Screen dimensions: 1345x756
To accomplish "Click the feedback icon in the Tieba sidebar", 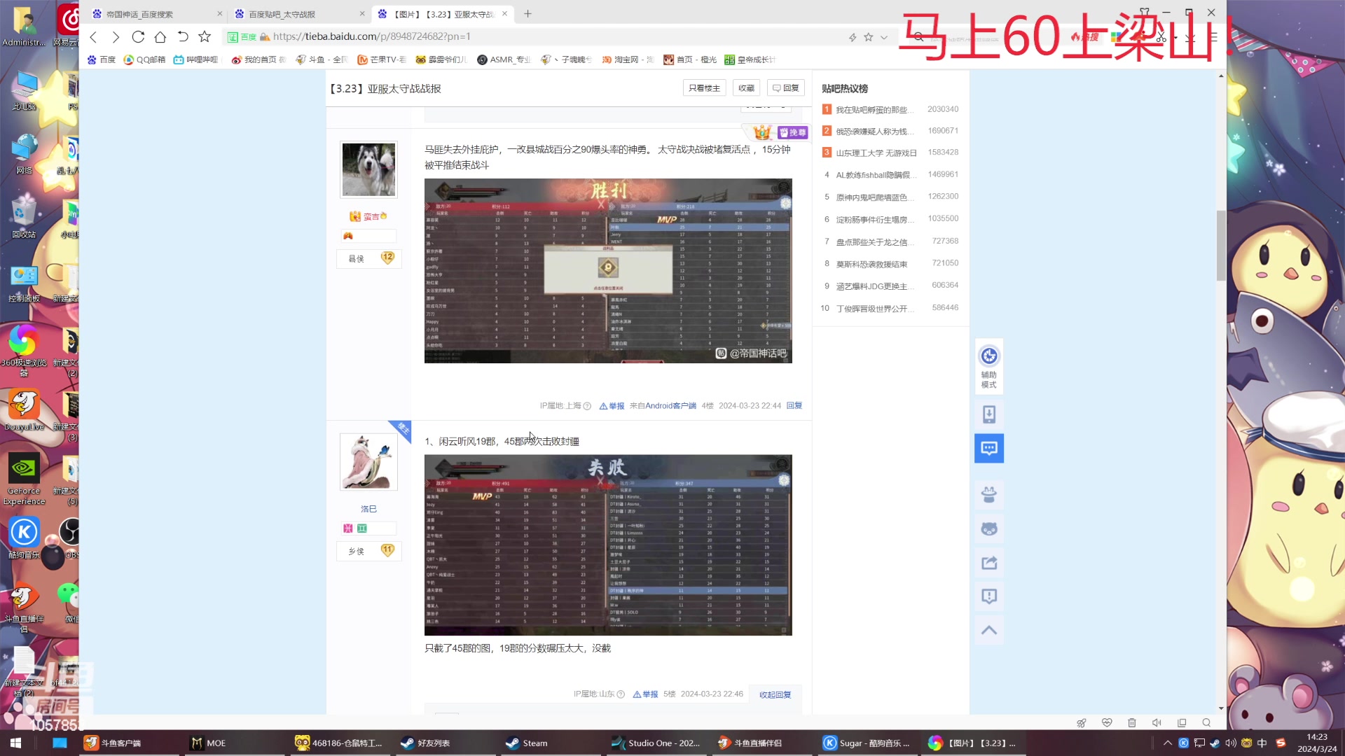I will 988,596.
